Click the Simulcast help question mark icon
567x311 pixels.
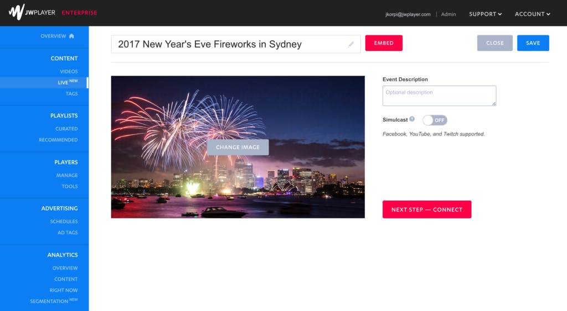click(x=412, y=119)
